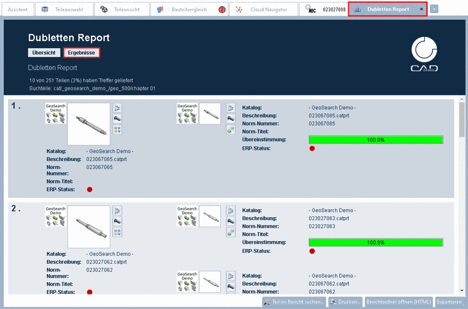Viewport: 468px width, 309px height.
Task: Show 023027063 in the directory tree
Action: [x=231, y=210]
